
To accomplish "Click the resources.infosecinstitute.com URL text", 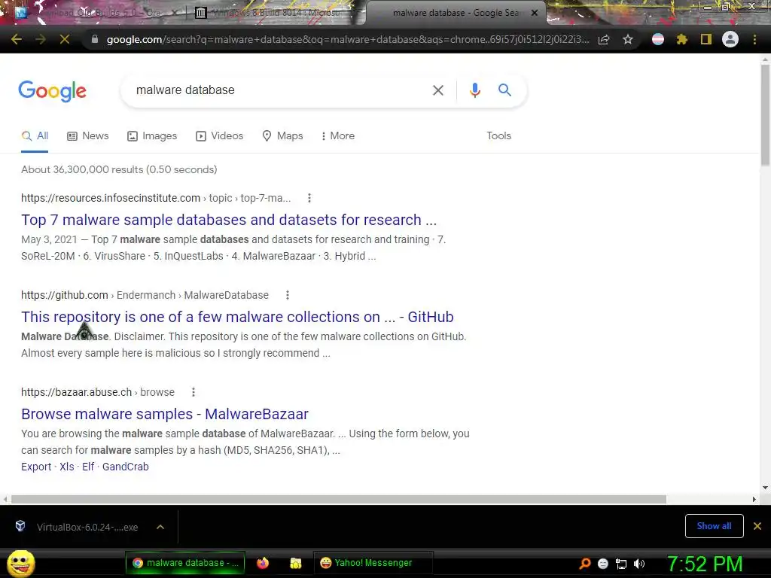I will pos(111,198).
